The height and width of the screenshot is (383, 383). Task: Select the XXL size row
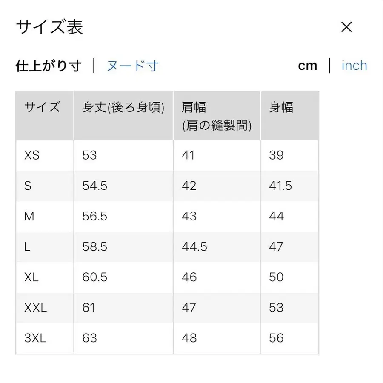pos(36,308)
